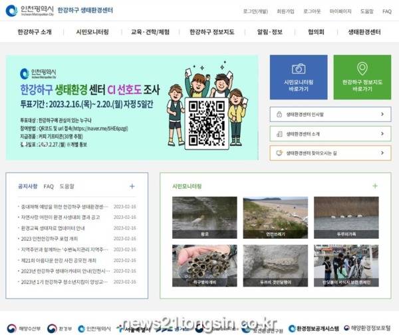Click the plus icon in 공지사항 panel
The height and width of the screenshot is (335, 399).
pyautogui.click(x=132, y=186)
